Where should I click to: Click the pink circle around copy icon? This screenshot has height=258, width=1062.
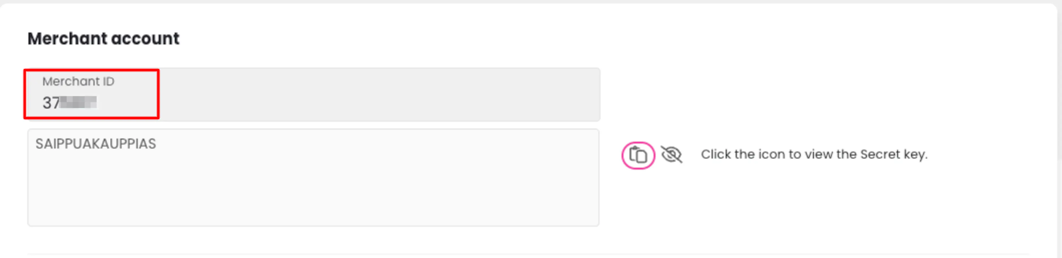pos(638,156)
